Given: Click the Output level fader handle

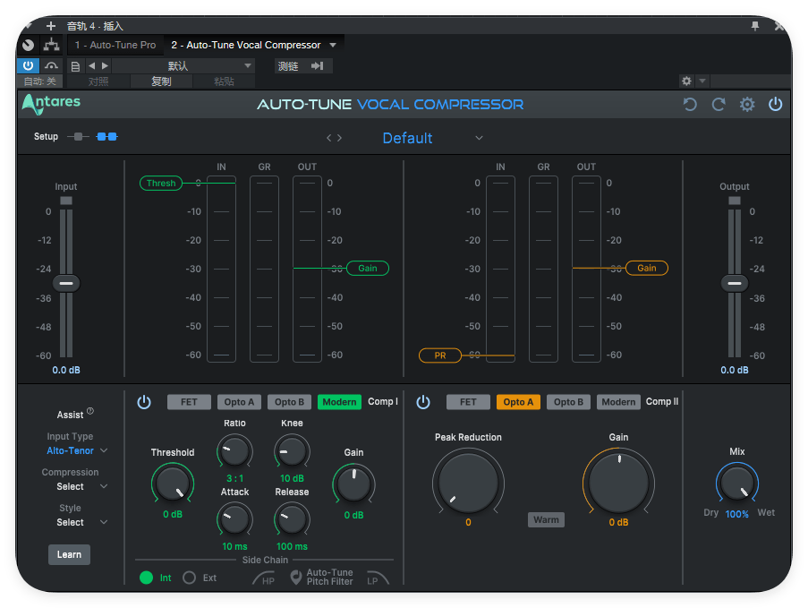Looking at the screenshot, I should 735,283.
